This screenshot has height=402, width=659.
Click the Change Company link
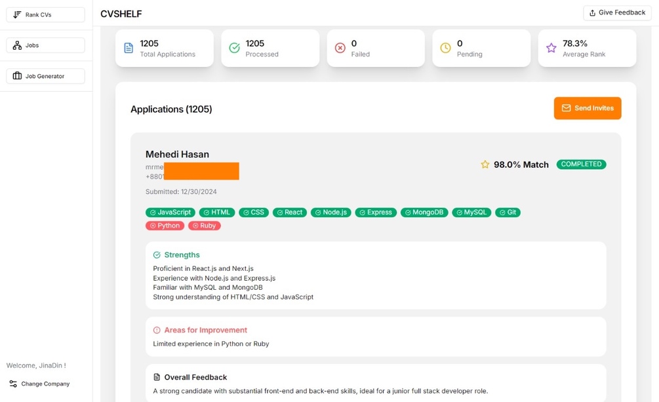coord(45,384)
